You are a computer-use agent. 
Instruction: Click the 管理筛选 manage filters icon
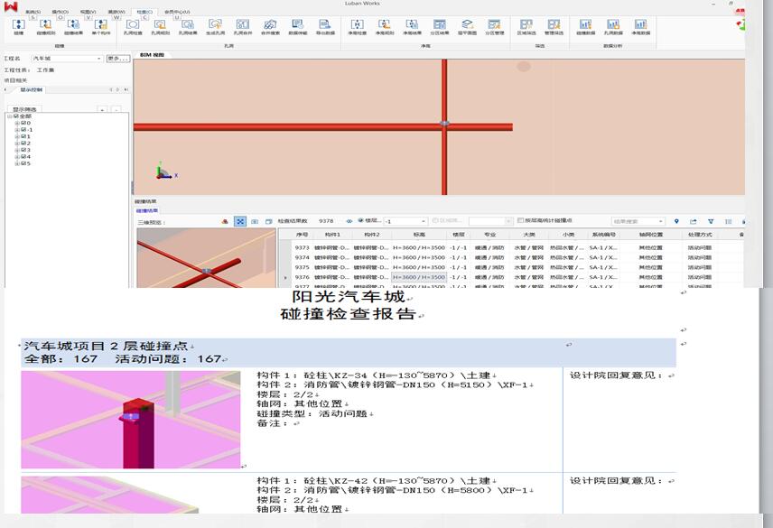tap(554, 26)
